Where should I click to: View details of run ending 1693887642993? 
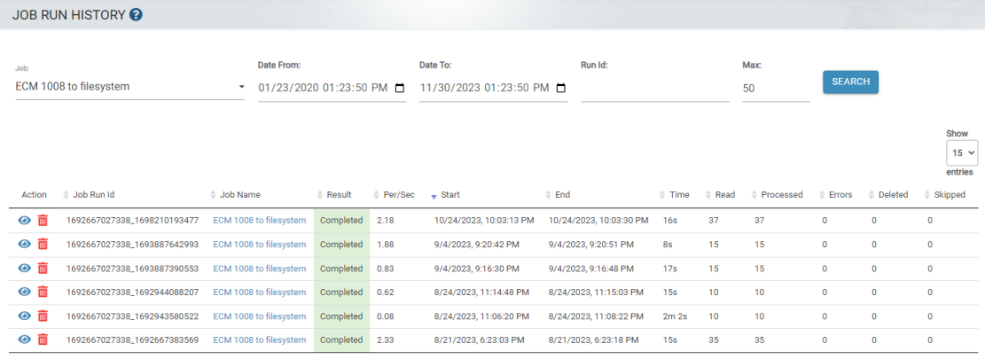point(25,244)
